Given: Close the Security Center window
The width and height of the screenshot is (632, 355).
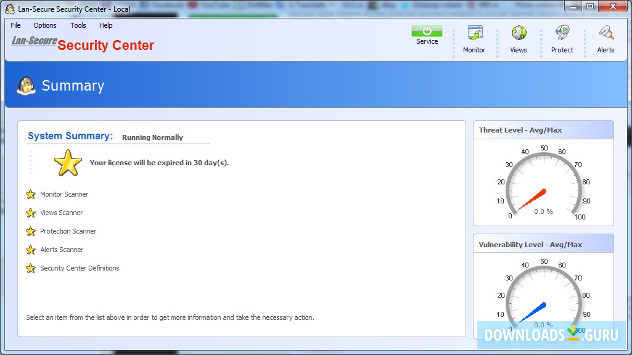Looking at the screenshot, I should 613,6.
